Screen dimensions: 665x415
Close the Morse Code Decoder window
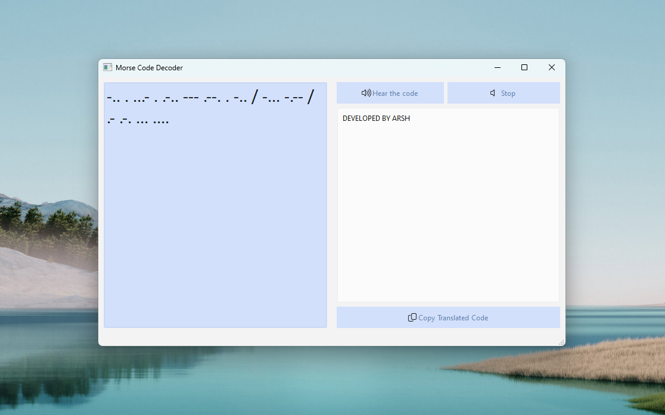(x=551, y=67)
